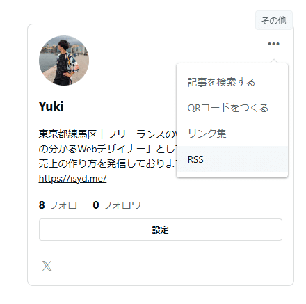The image size is (306, 304).
Task: Click the bio line starting 東京都練馬区
Action: click(108, 134)
